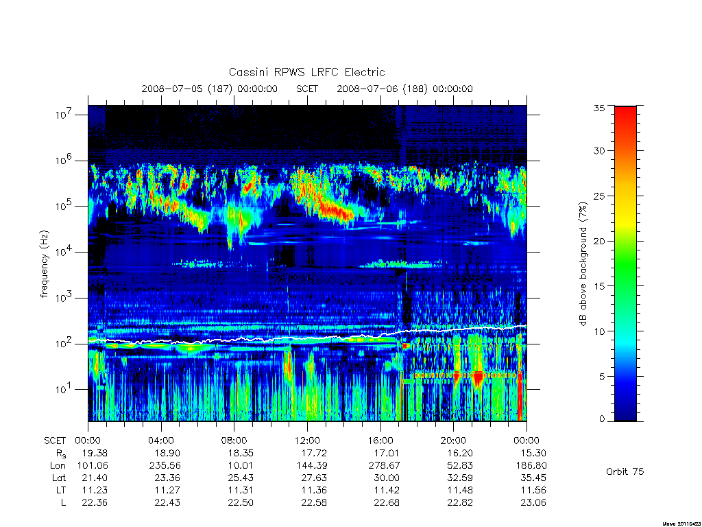Viewport: 702px width, 527px height.
Task: Click the rainbow color bar scale
Action: pos(625,263)
